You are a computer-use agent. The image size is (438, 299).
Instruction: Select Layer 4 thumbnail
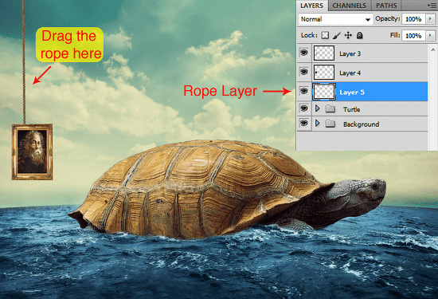point(324,73)
